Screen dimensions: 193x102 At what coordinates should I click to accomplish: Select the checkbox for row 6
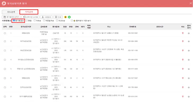click(5, 78)
